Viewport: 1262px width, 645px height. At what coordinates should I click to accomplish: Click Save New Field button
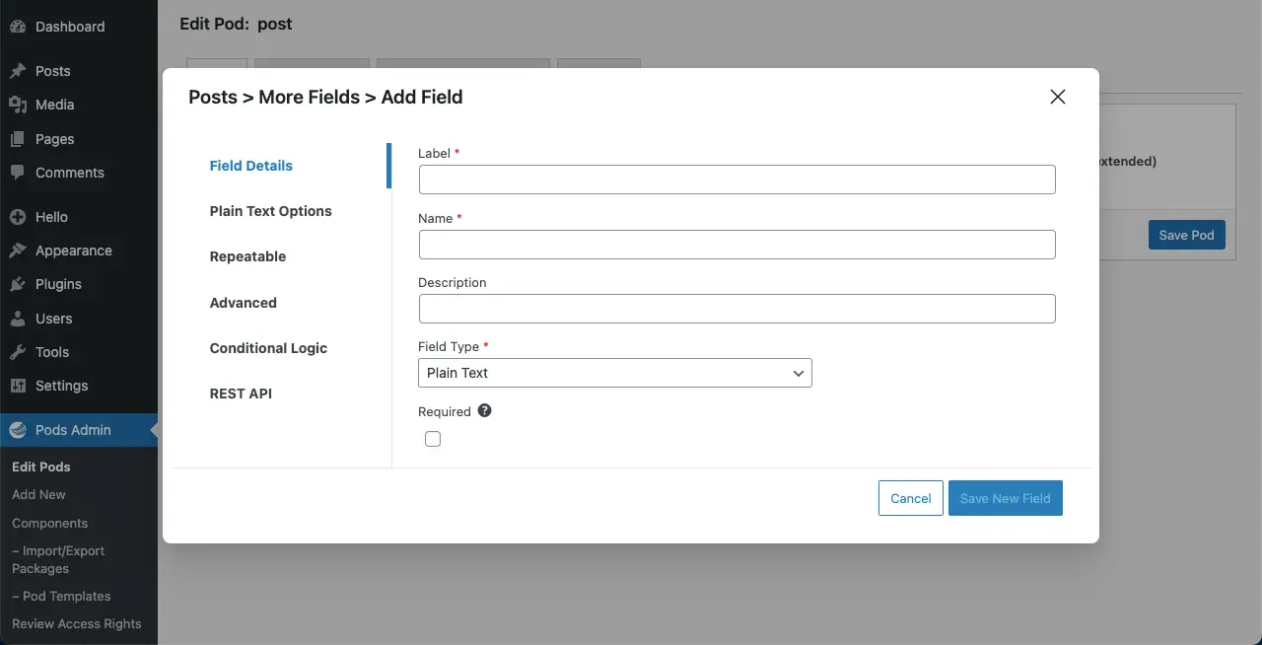click(1006, 498)
